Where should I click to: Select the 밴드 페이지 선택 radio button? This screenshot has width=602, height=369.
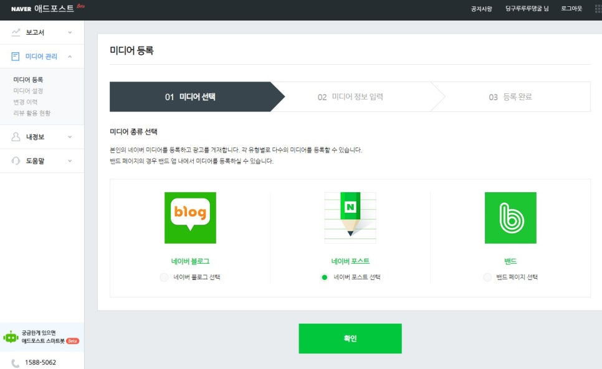487,277
